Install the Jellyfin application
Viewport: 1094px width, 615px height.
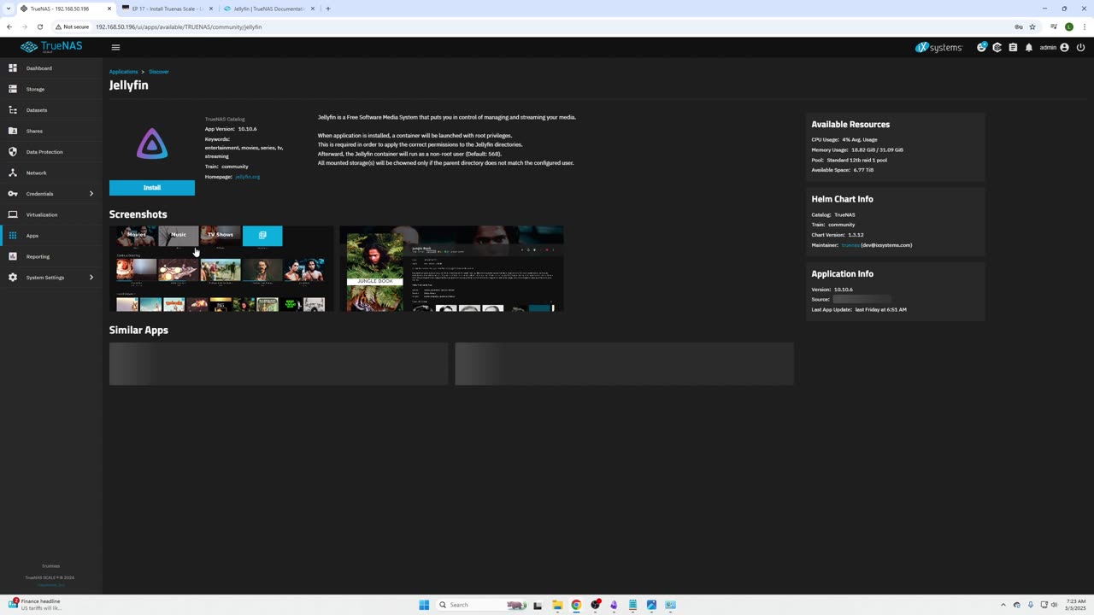pos(152,187)
